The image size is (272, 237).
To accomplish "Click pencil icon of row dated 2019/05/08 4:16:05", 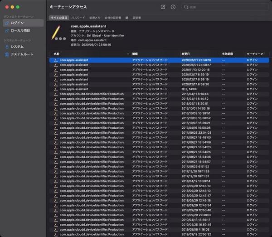I will click(x=56, y=230).
